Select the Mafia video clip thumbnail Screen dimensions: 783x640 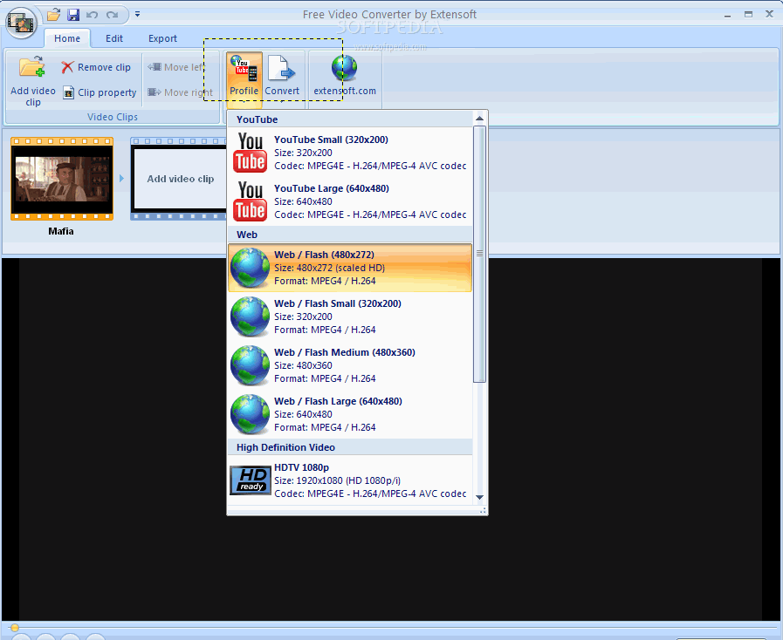tap(62, 179)
